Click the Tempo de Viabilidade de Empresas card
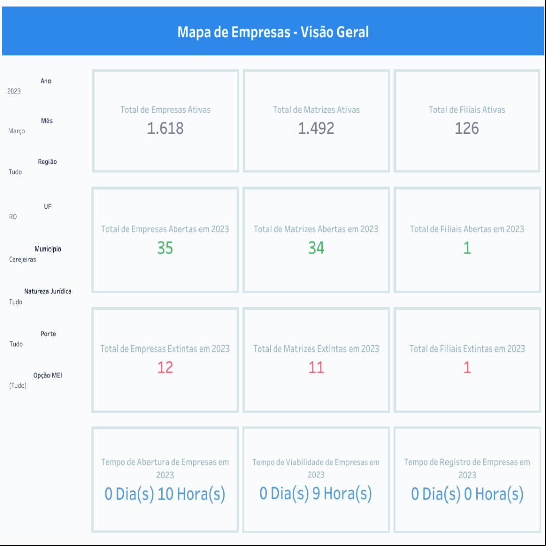 coord(316,479)
